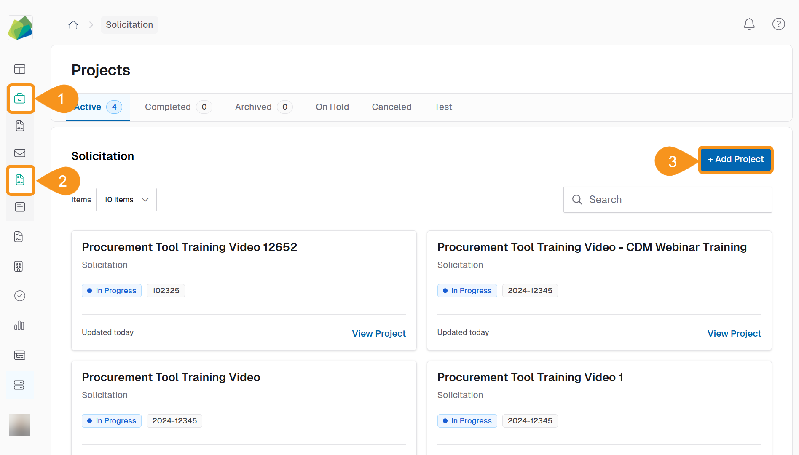
Task: Select the envelope messages icon in sidebar
Action: [20, 153]
